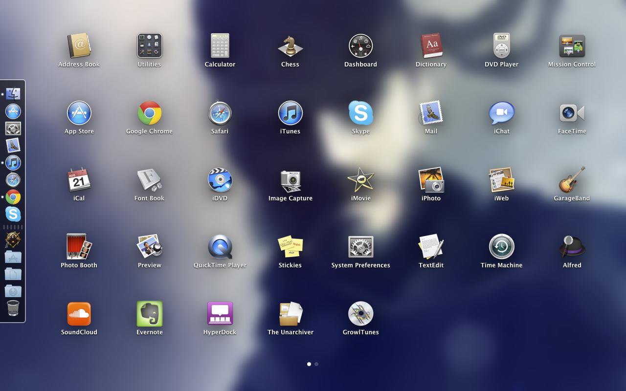The height and width of the screenshot is (391, 626).
Task: Click the Mail stamp in the dock
Action: [13, 146]
